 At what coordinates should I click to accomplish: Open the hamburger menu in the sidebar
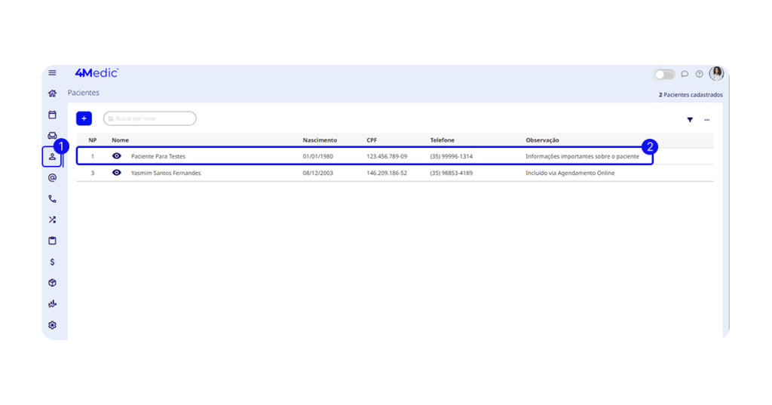(x=52, y=73)
